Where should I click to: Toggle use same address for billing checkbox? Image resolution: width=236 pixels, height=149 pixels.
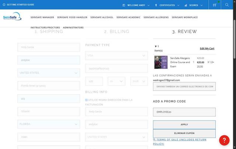coord(86,100)
